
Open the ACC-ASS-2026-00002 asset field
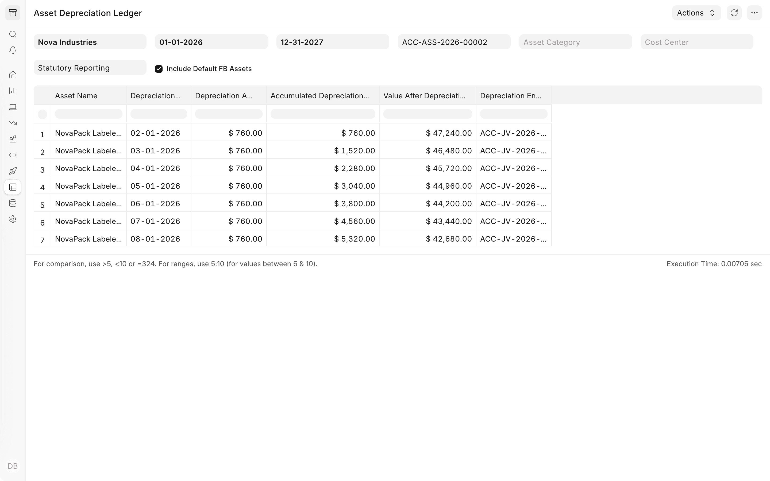pyautogui.click(x=454, y=42)
